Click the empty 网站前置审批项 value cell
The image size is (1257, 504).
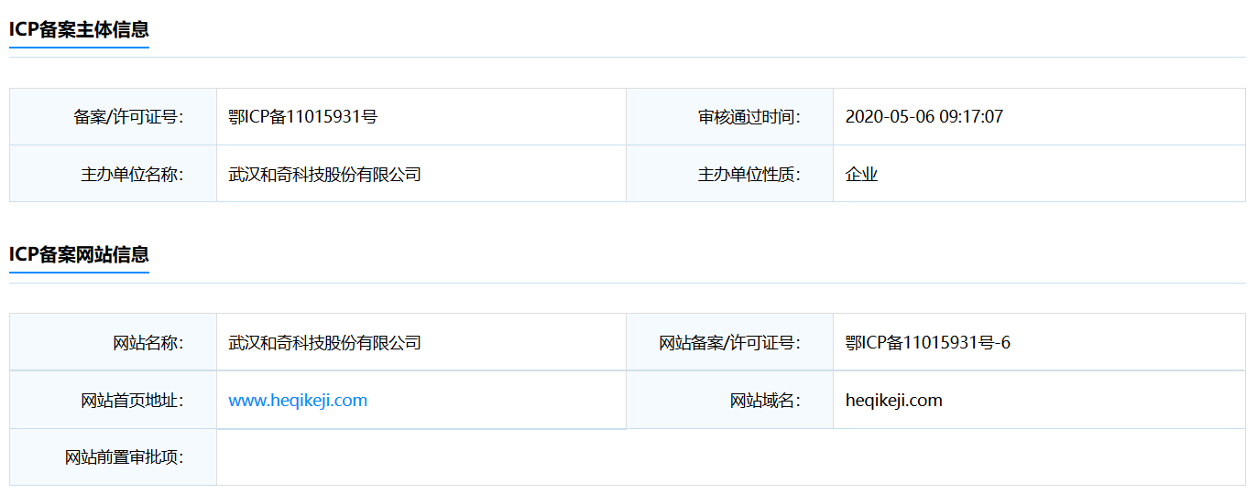(x=730, y=457)
